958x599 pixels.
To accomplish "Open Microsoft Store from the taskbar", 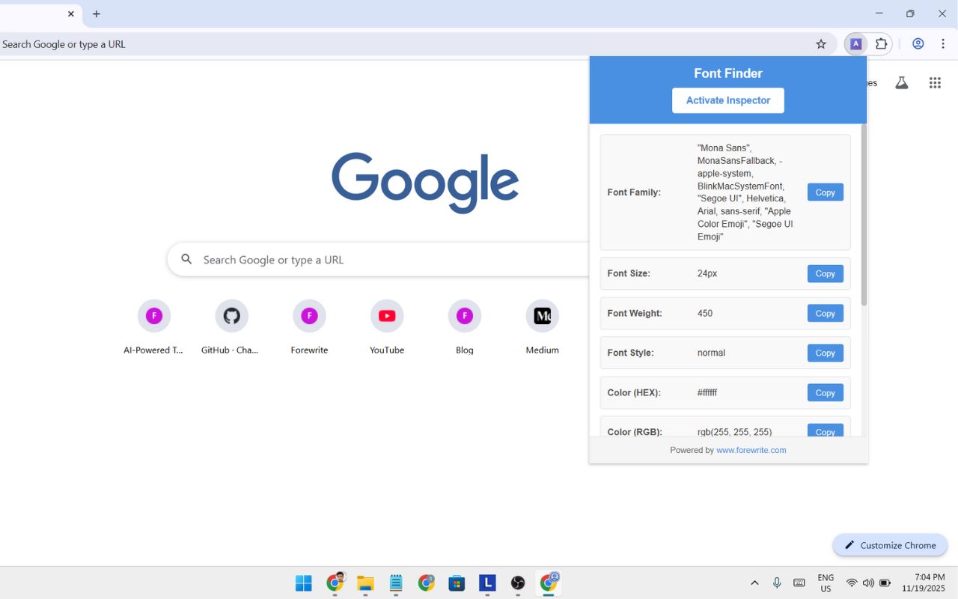I will click(x=457, y=583).
